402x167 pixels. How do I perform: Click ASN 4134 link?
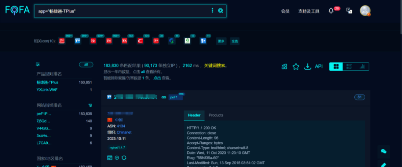[121, 126]
